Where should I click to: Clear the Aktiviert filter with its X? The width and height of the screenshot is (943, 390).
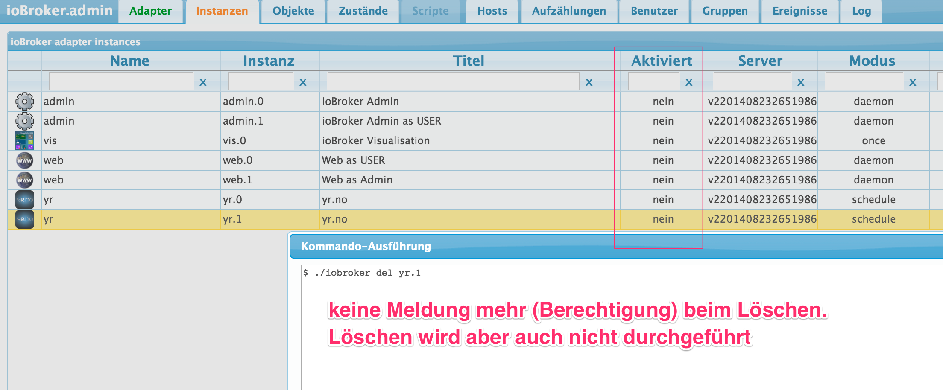(689, 82)
